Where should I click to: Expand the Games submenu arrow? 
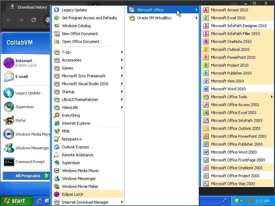pos(122,68)
